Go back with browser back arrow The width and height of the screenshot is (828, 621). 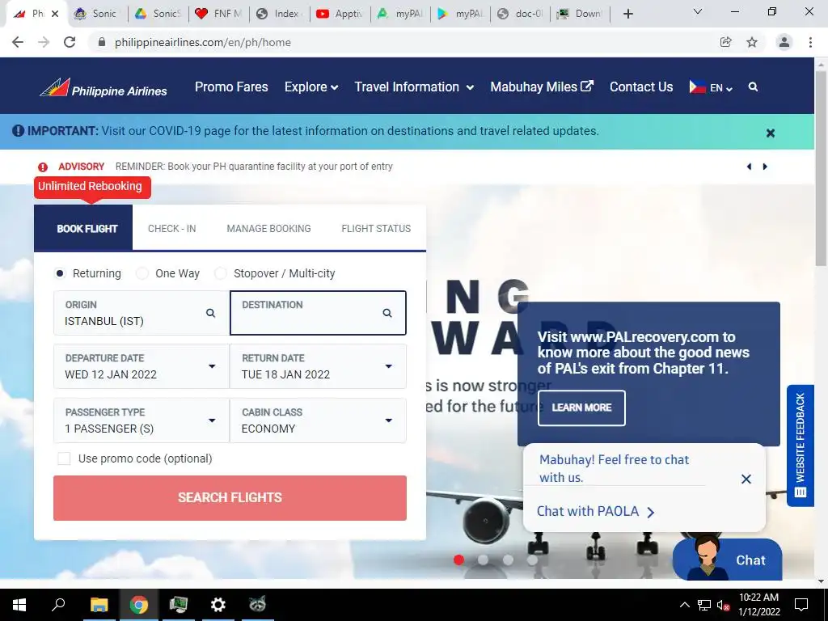click(18, 42)
